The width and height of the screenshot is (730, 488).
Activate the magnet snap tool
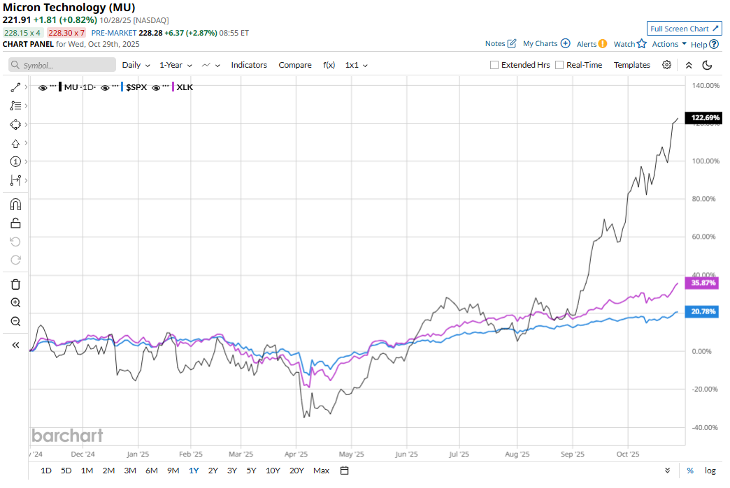pos(15,205)
